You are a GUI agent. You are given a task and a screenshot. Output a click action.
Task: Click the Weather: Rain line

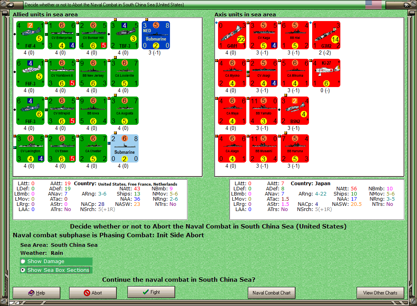click(42, 253)
